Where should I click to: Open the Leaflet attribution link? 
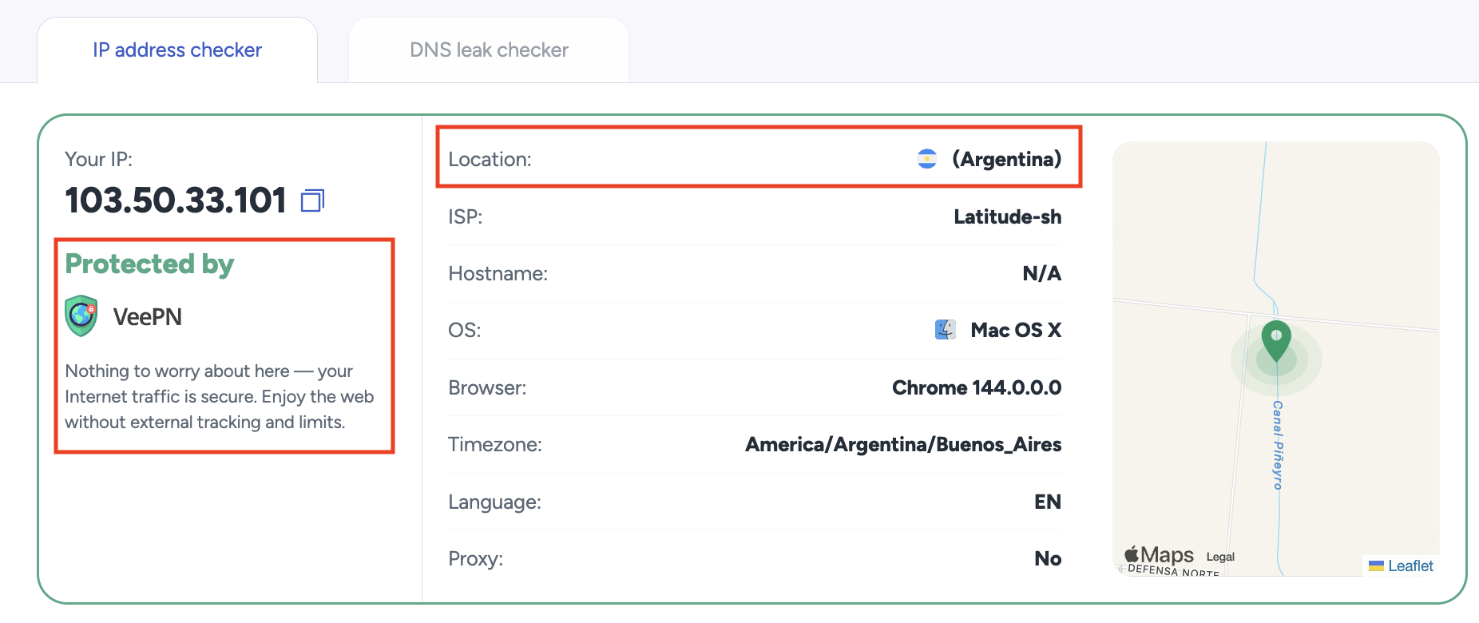pyautogui.click(x=1410, y=565)
